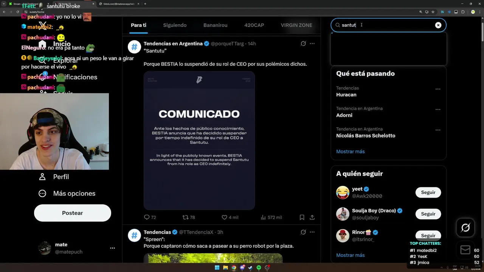This screenshot has width=484, height=272.
Task: Open the tab search dropdown arrow
Action: 4,4
